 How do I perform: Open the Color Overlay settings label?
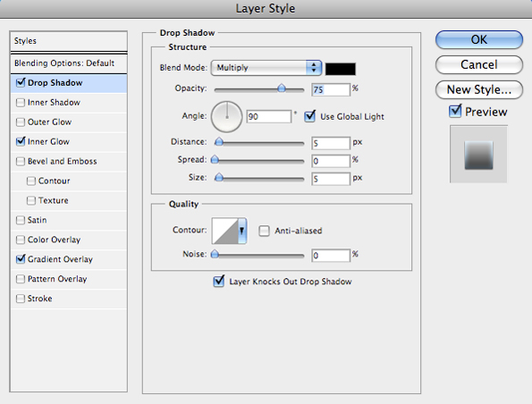coord(54,240)
